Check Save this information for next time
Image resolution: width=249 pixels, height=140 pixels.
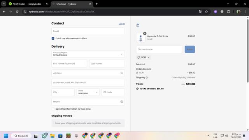pyautogui.click(x=53, y=109)
